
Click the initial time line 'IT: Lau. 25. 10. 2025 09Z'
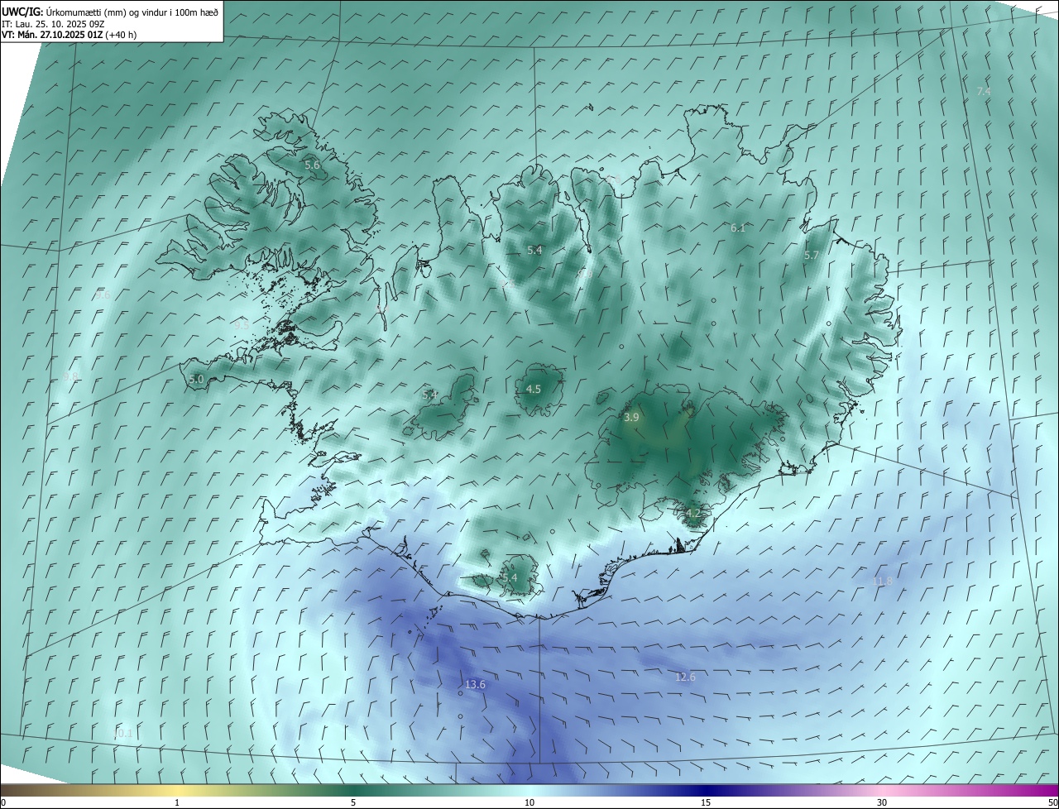53,24
